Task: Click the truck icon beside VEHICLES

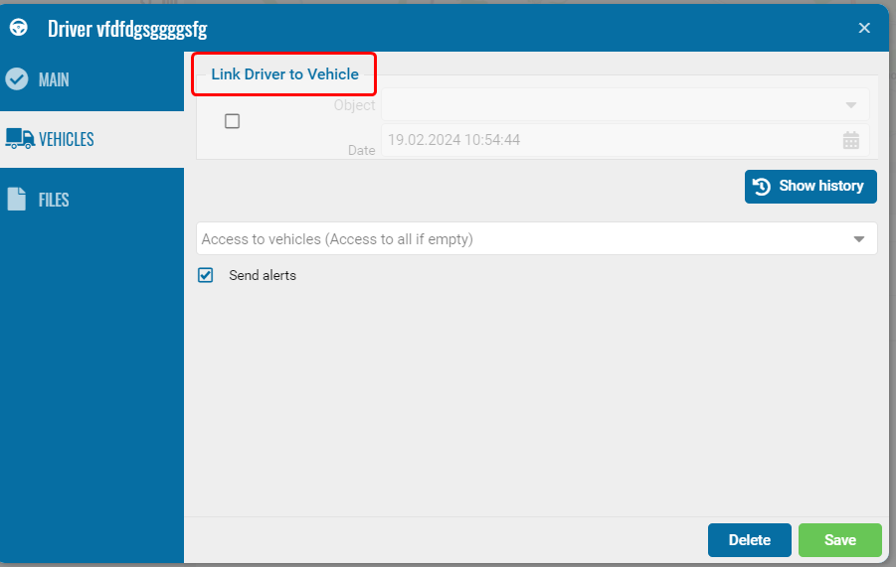Action: coord(19,139)
